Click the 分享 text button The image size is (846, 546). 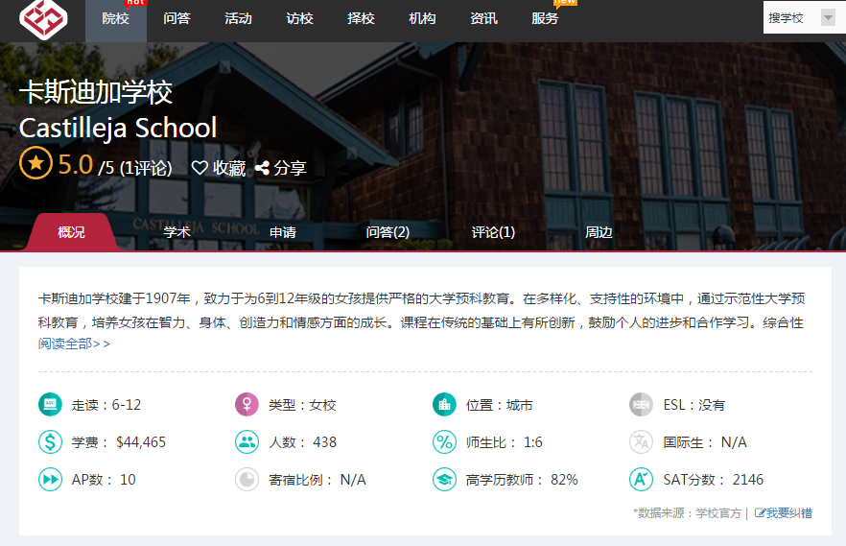point(291,168)
